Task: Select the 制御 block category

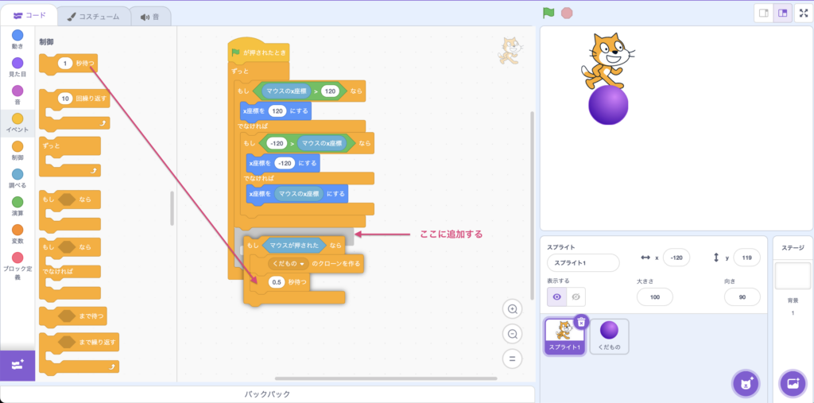Action: [17, 151]
